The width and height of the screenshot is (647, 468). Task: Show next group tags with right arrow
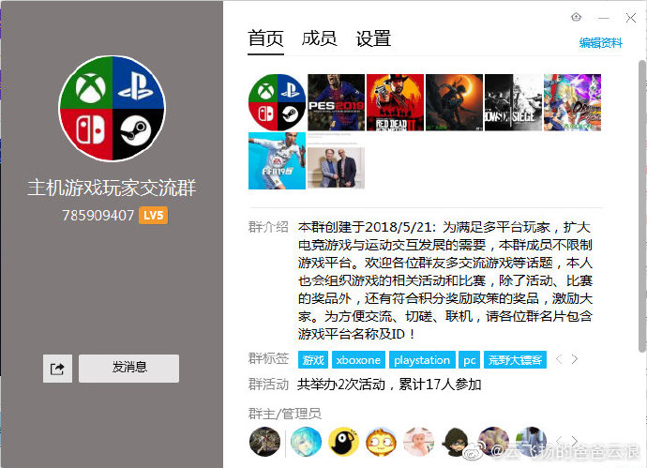575,359
